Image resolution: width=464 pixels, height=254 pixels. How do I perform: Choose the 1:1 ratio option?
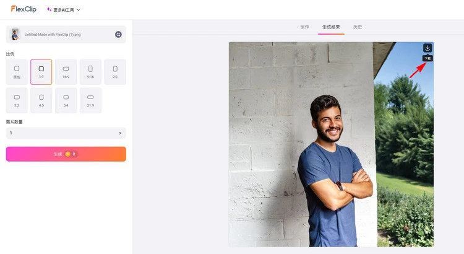41,72
